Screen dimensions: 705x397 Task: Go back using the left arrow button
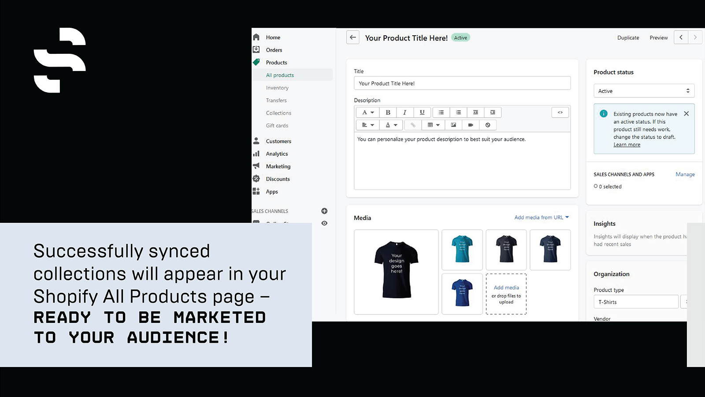pos(353,37)
